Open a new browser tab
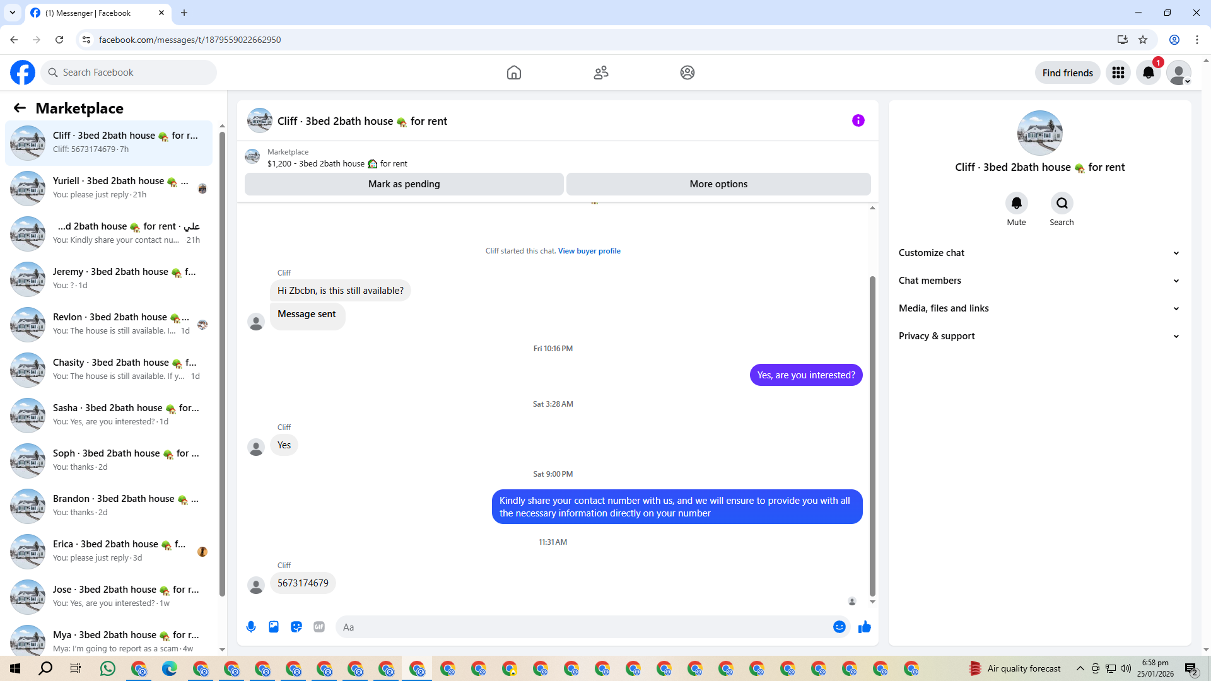The height and width of the screenshot is (681, 1211). (184, 13)
